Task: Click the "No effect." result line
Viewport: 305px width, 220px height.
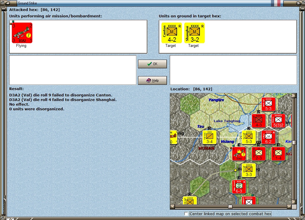Action: pyautogui.click(x=19, y=104)
